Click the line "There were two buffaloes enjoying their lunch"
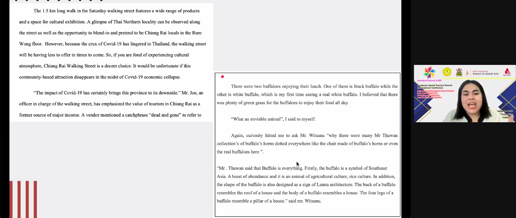Screen dimensions: 516x218 point(314,86)
